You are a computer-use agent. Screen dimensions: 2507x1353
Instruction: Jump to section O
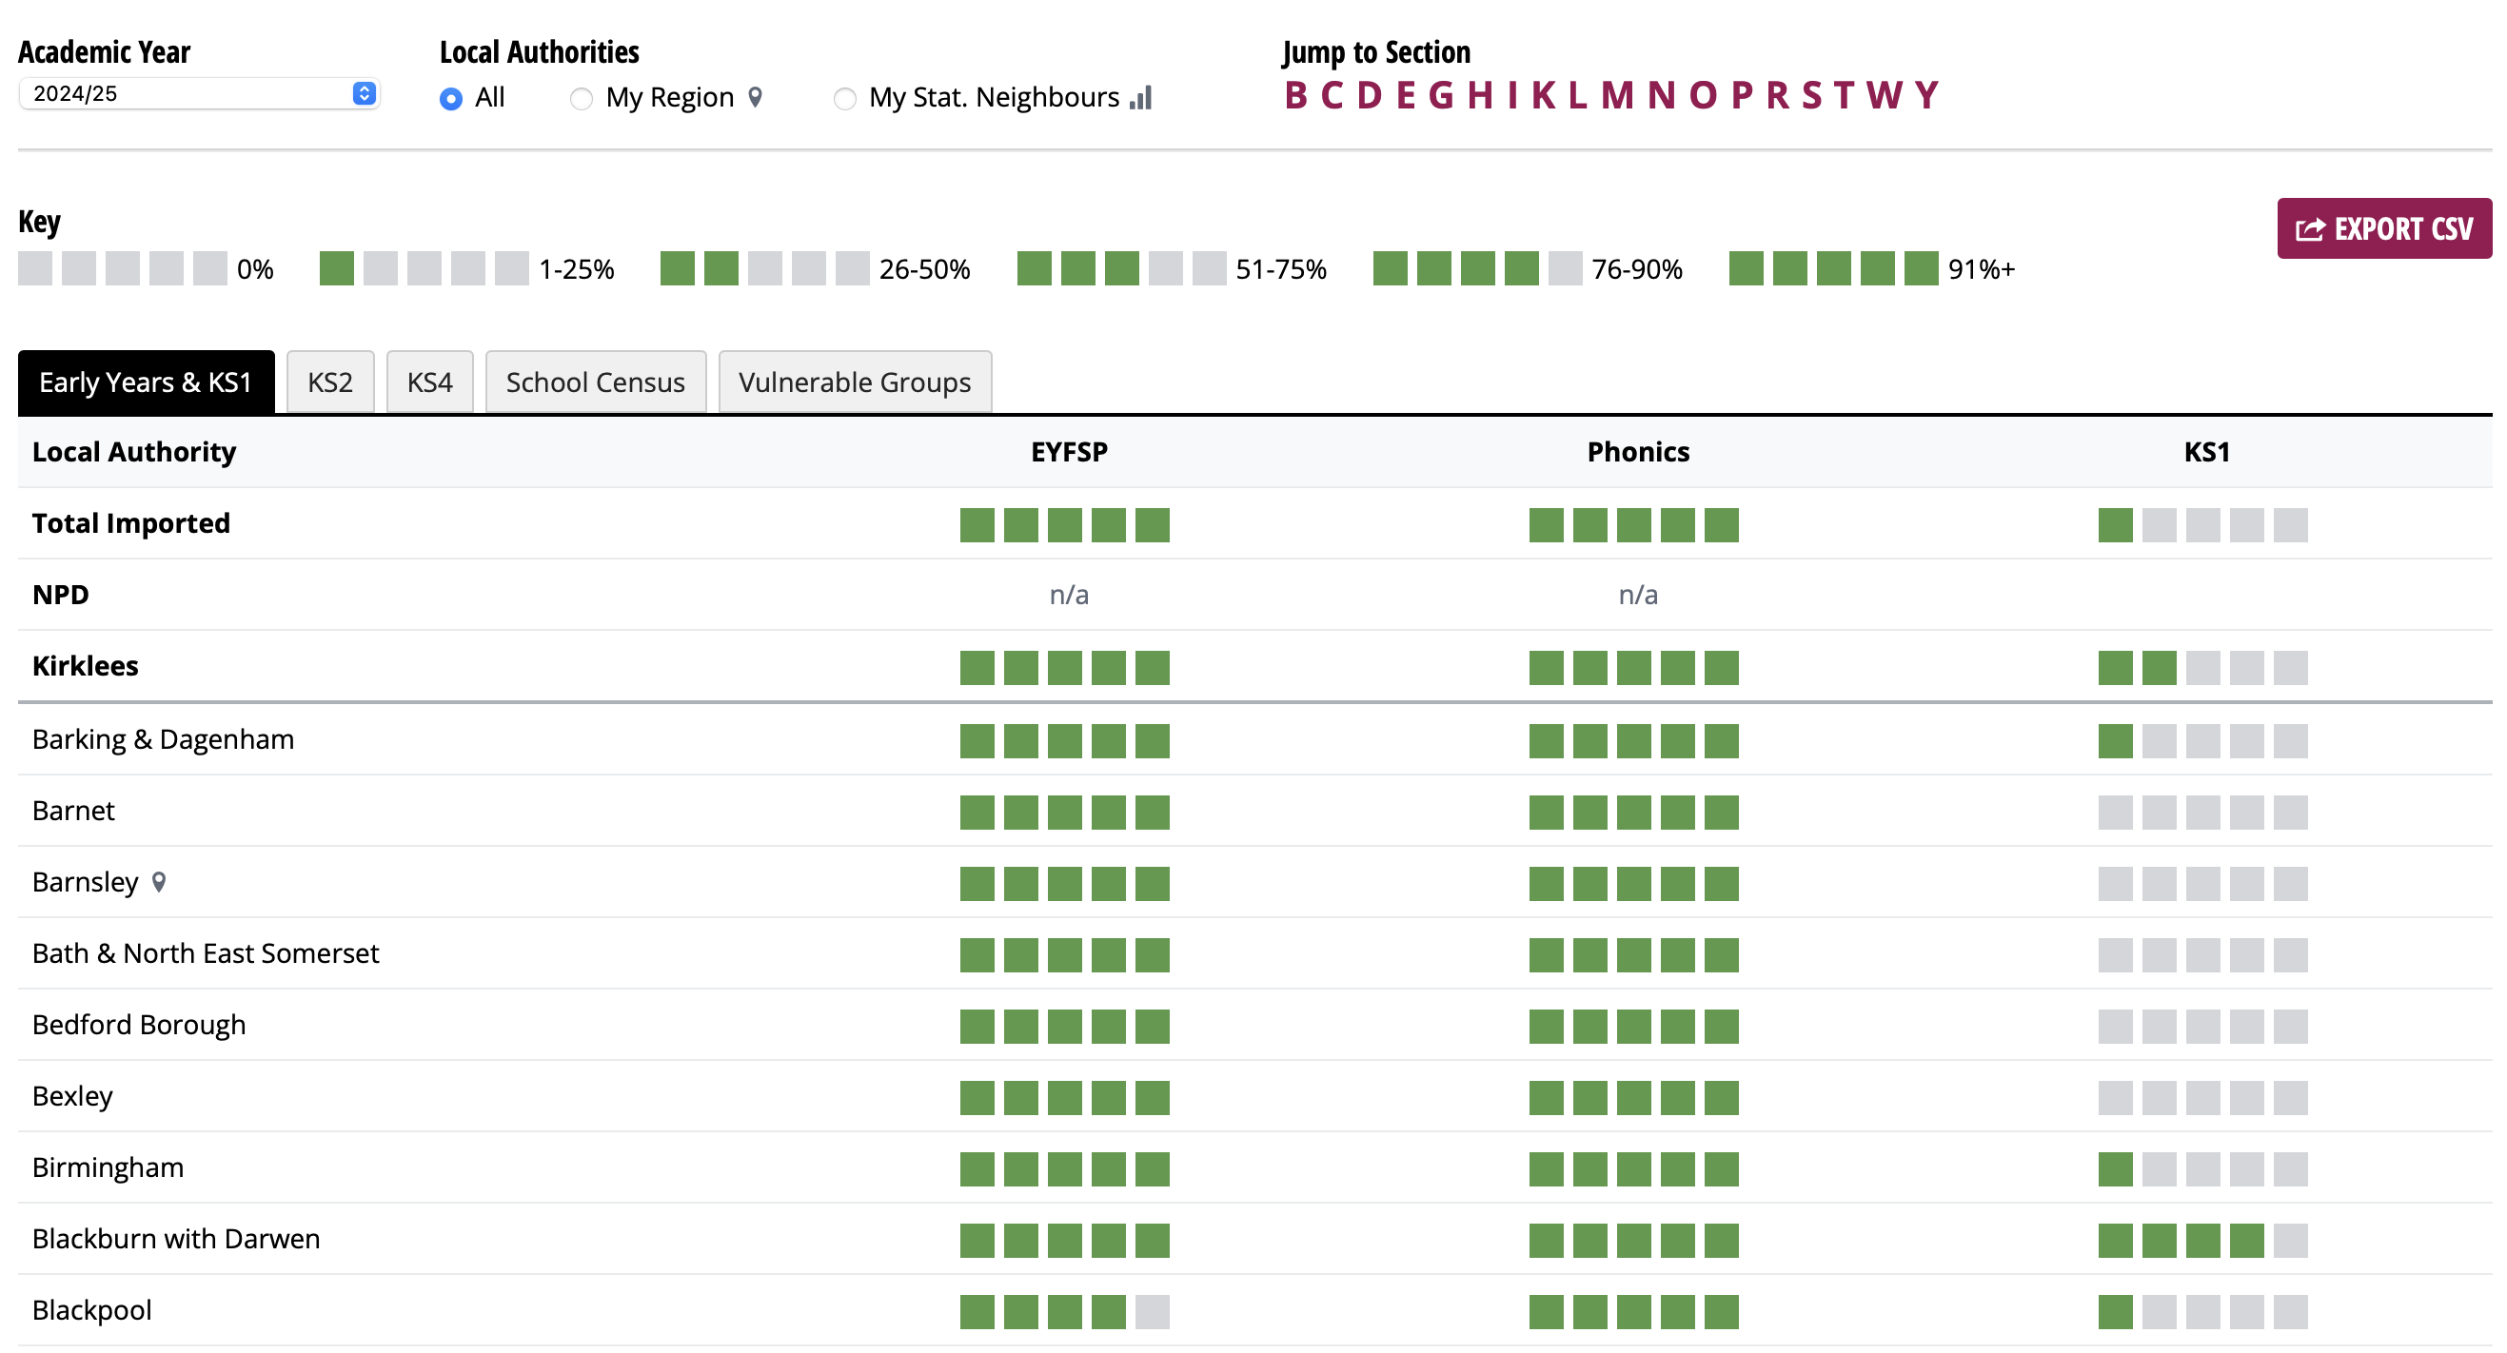[1703, 95]
